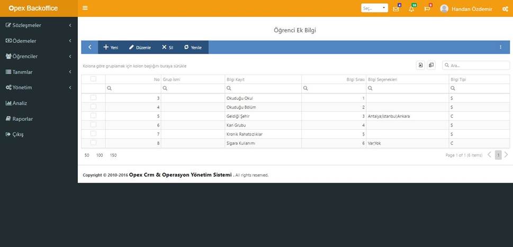The width and height of the screenshot is (513, 247).
Task: Go to next page arrow
Action: click(506, 155)
